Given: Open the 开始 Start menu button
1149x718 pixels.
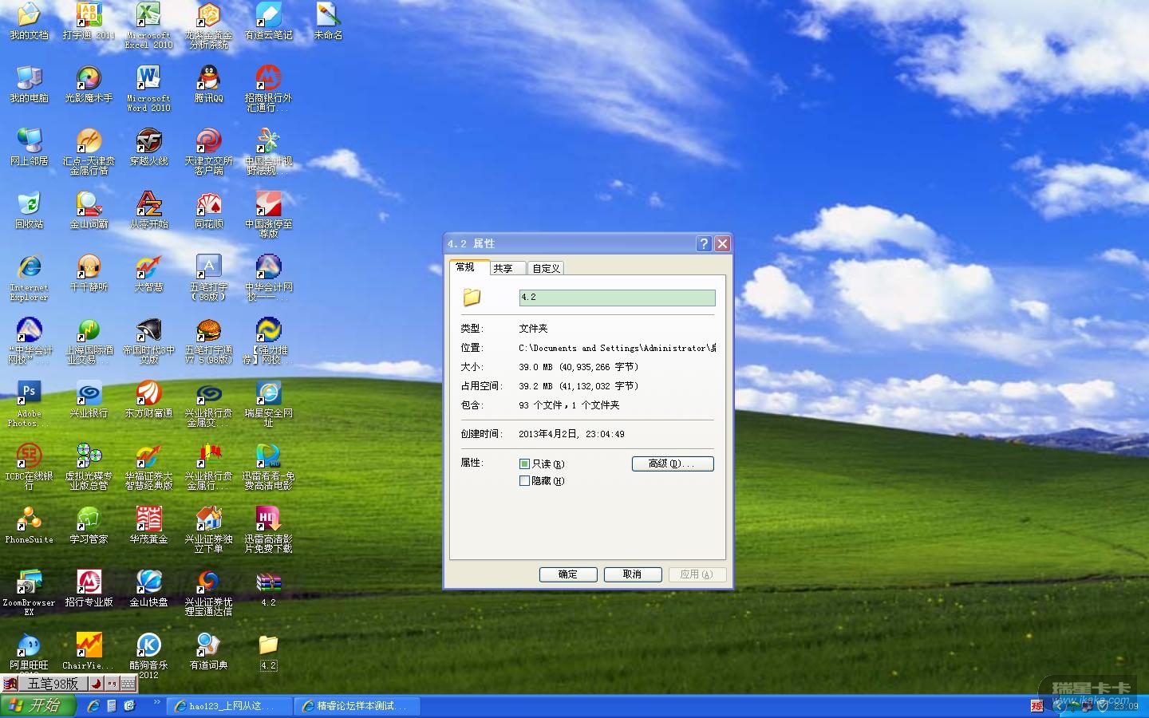Looking at the screenshot, I should click(37, 705).
